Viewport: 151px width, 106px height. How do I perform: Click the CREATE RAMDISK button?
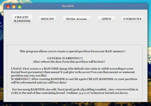click(x=22, y=19)
